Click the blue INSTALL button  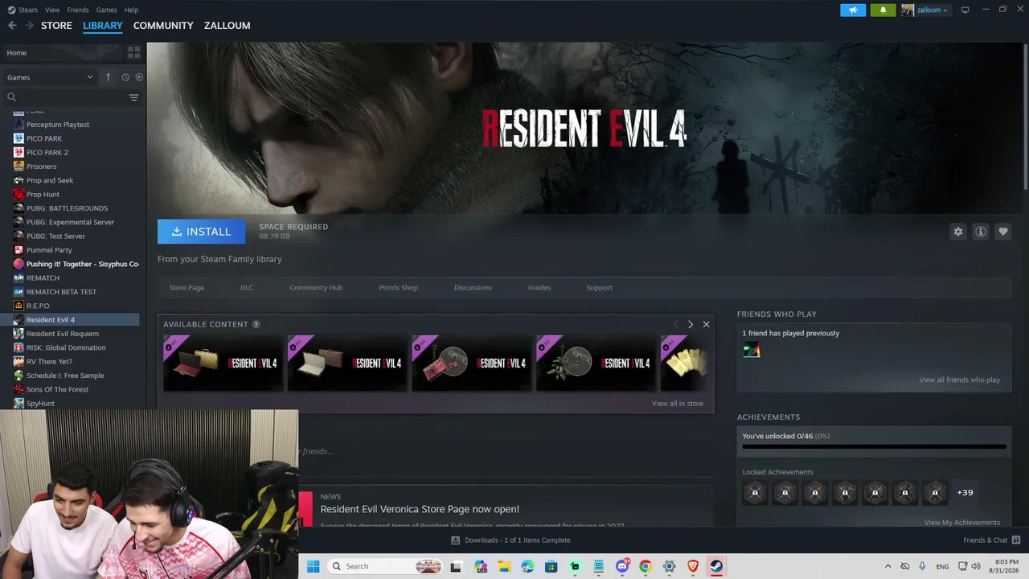click(x=201, y=232)
